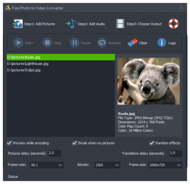190x184 pixels.
Task: Click the Add Audio music note icon
Action: coord(71,24)
